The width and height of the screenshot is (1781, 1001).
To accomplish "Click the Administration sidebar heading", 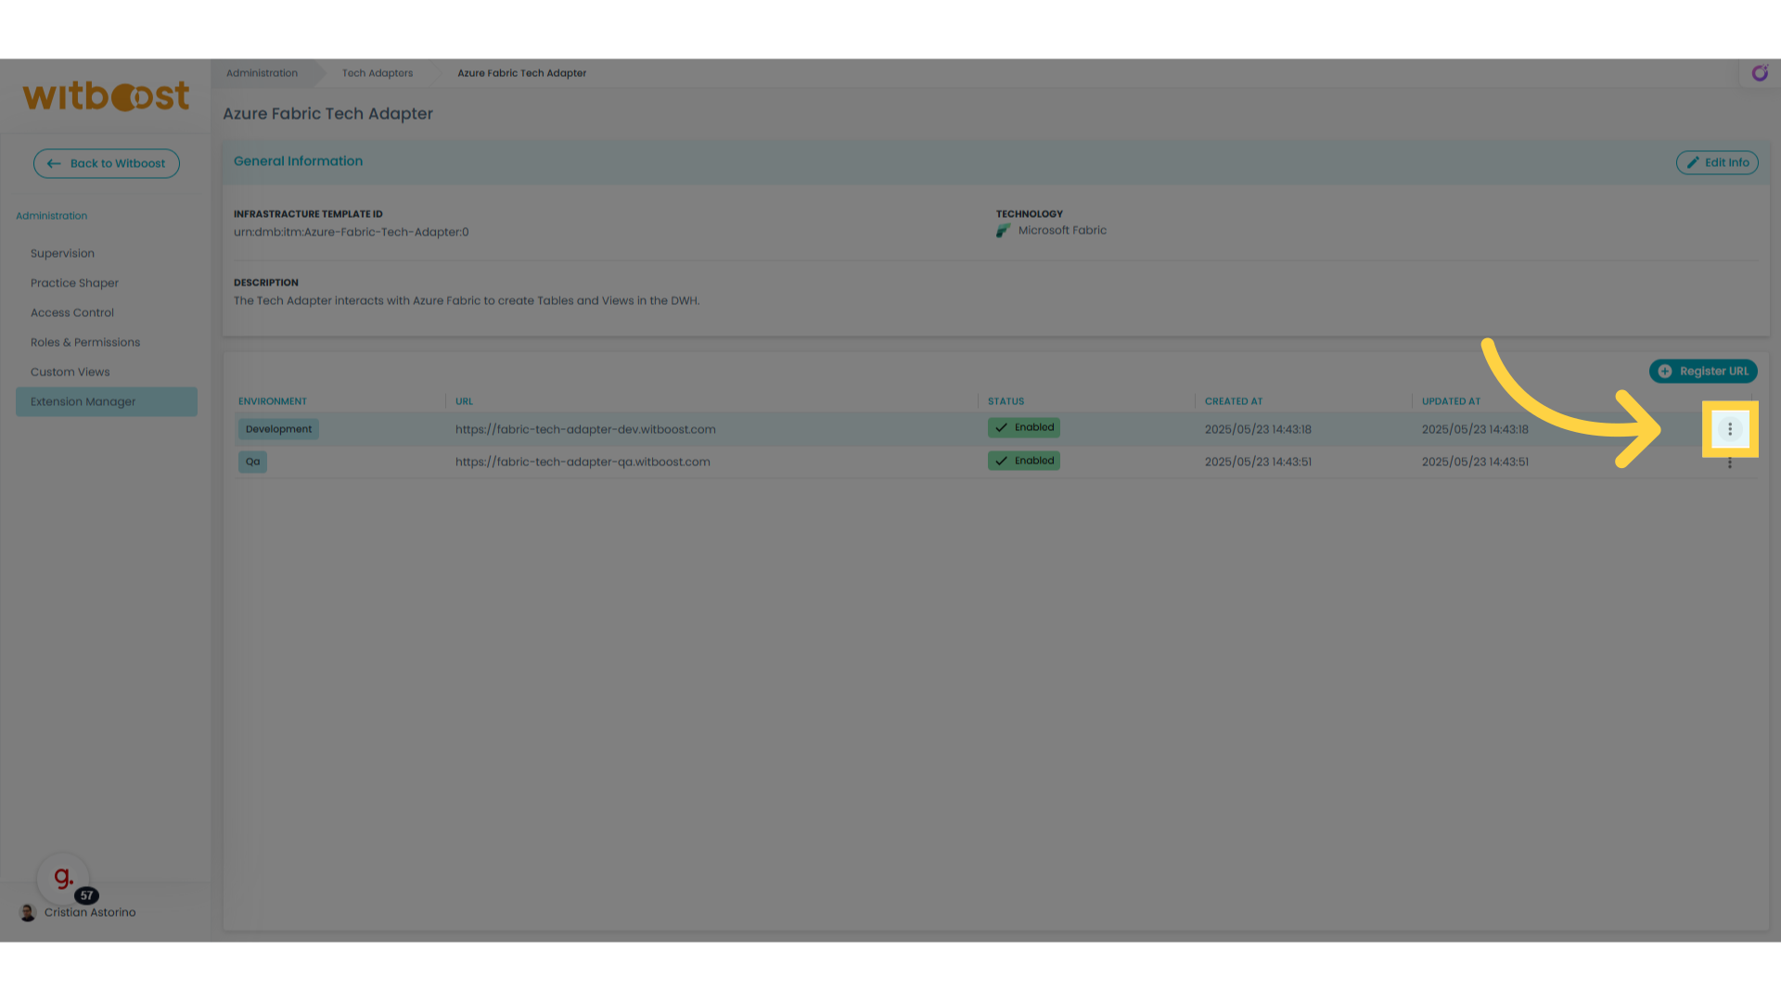I will pyautogui.click(x=51, y=216).
